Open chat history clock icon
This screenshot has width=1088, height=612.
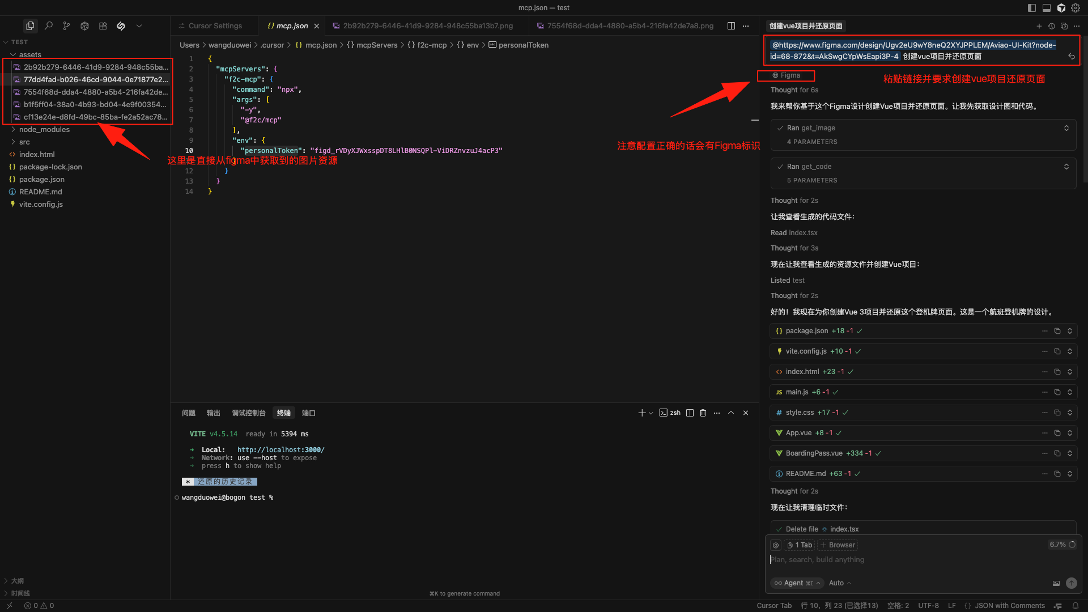point(1051,26)
